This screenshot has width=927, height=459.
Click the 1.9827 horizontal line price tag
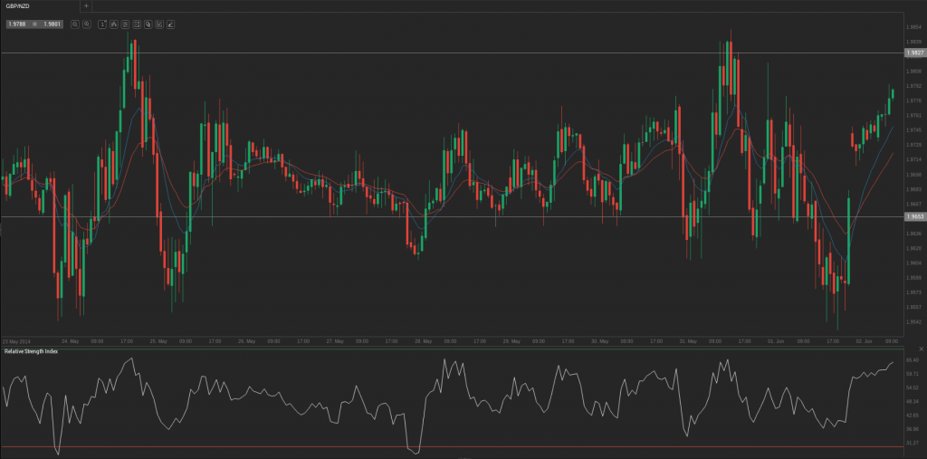[x=914, y=53]
